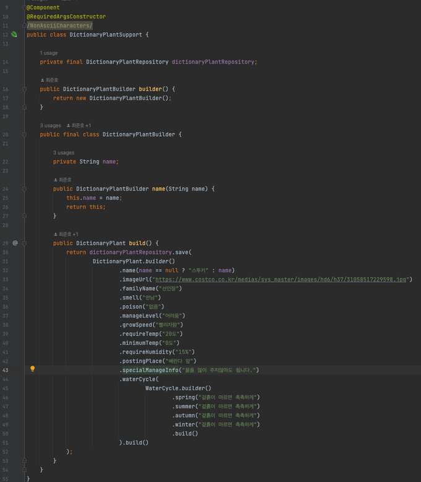The image size is (421, 482).
Task: Click the @RequiredArgsConstructor annotation
Action: (x=66, y=17)
